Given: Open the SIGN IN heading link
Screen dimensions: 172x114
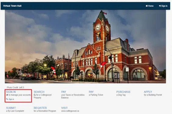Looking at the screenshot, I should 11,92.
